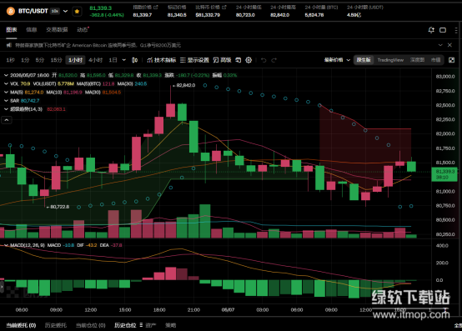This screenshot has height=331, width=462.
Task: Collapse the SAR indicator legend row
Action: point(6,101)
